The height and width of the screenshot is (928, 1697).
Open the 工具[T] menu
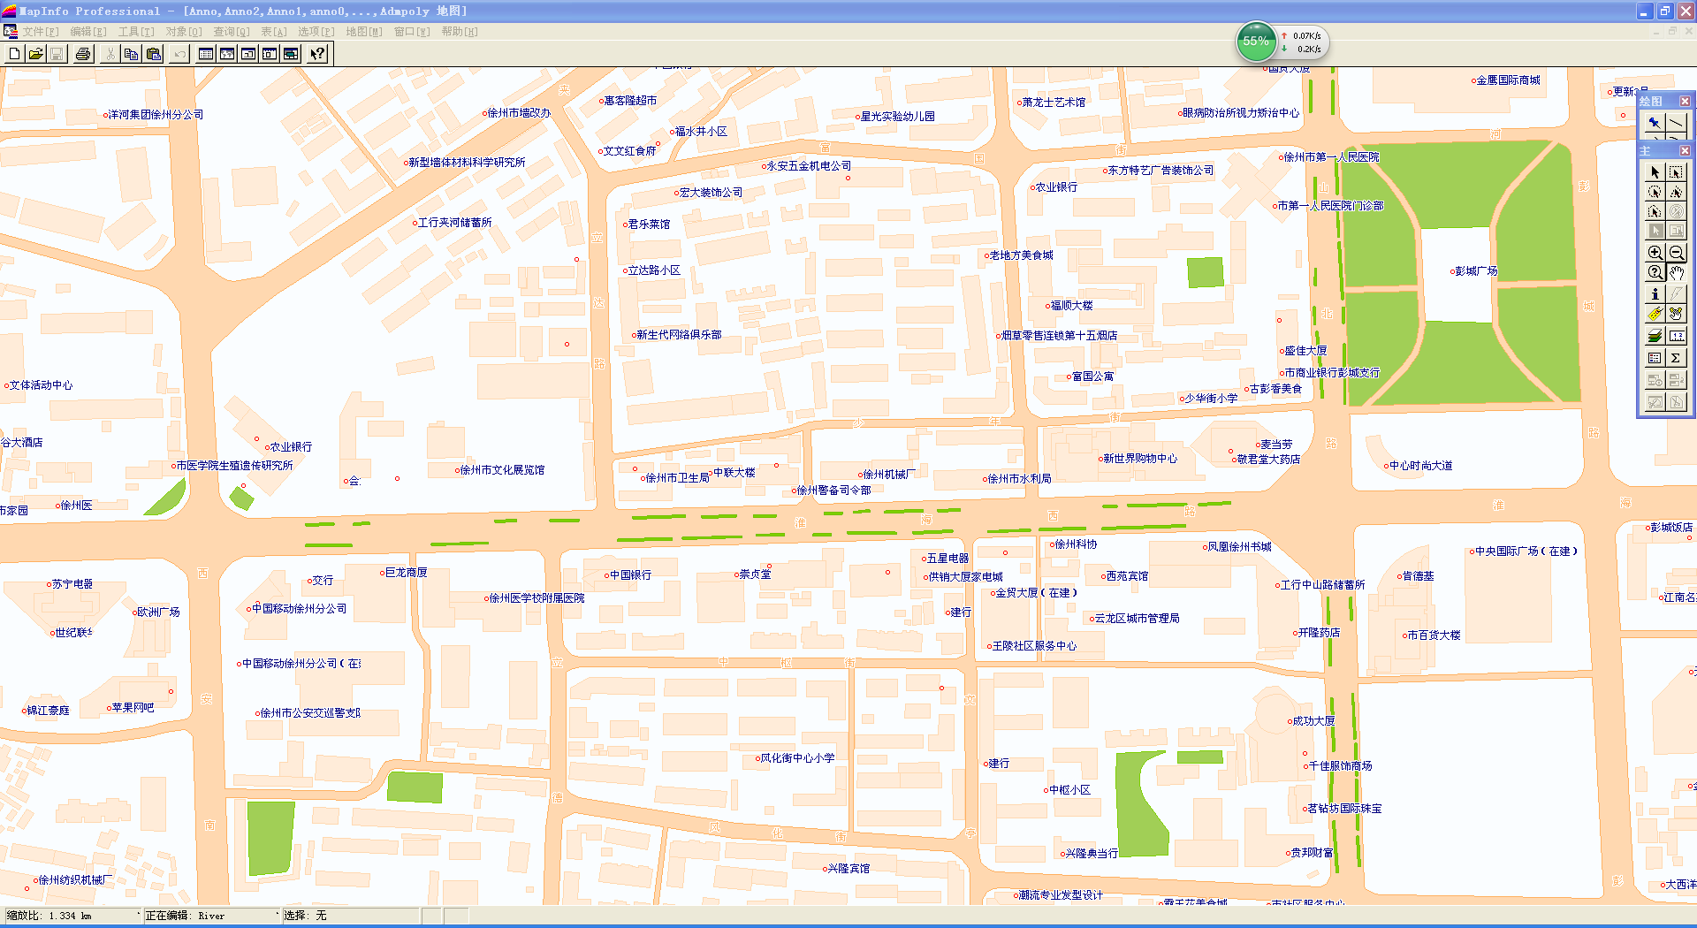tap(136, 32)
